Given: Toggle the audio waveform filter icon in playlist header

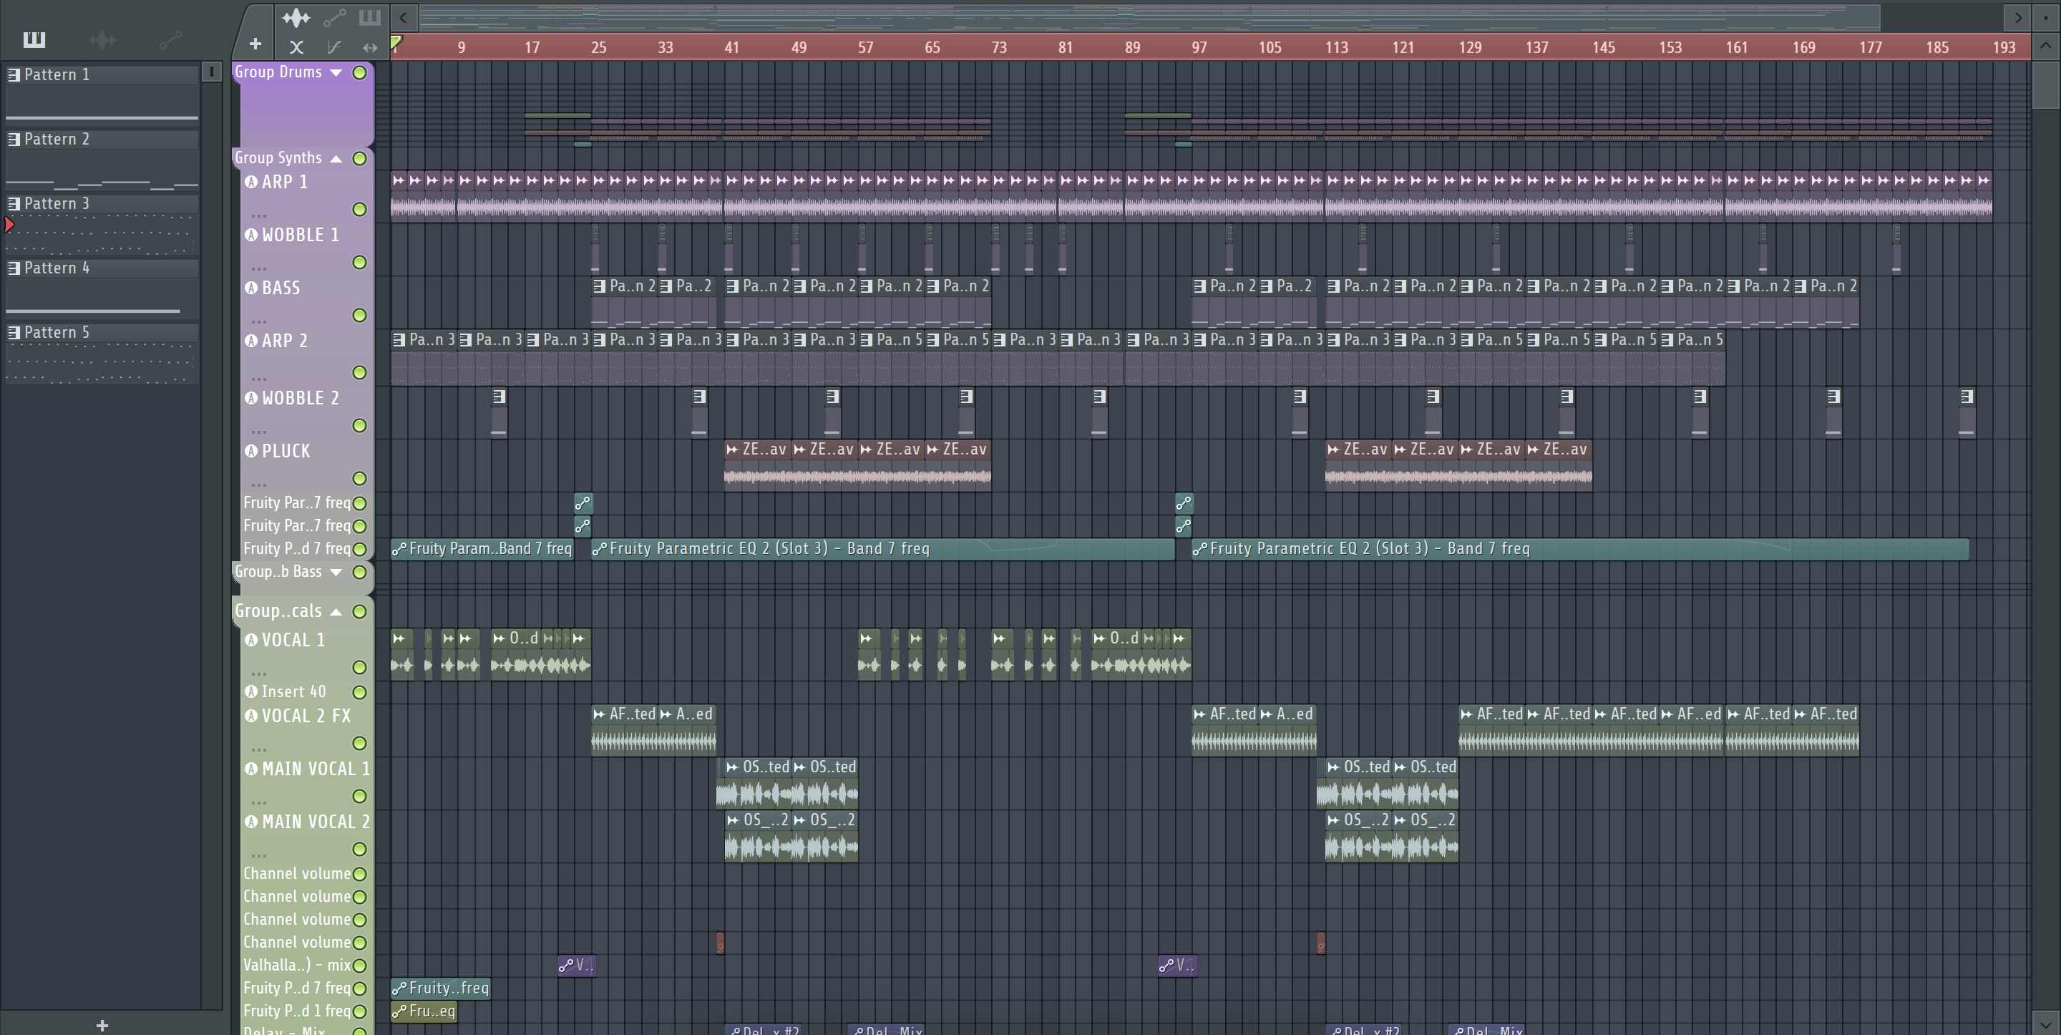Looking at the screenshot, I should pos(296,16).
